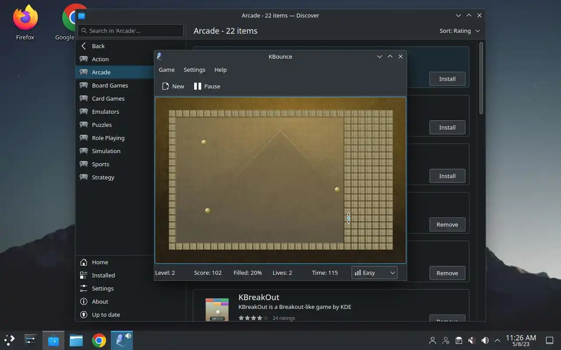Open the Game menu in KBounce

point(167,70)
